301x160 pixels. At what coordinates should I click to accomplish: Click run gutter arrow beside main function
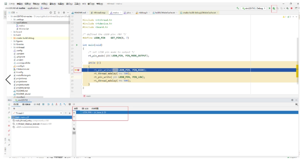(77, 45)
